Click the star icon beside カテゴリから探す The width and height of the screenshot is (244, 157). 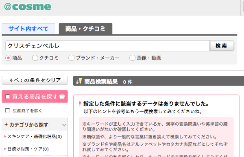6,125
